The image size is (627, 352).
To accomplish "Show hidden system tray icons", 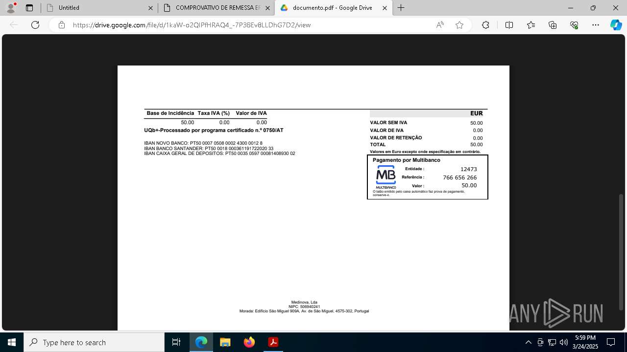I will point(528,342).
